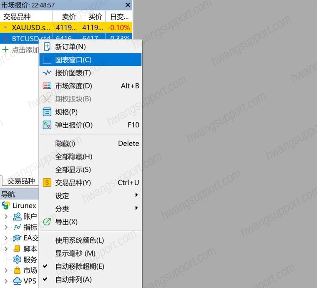Select 图表窗口(C) menu entry
The image size is (317, 288).
(91, 60)
